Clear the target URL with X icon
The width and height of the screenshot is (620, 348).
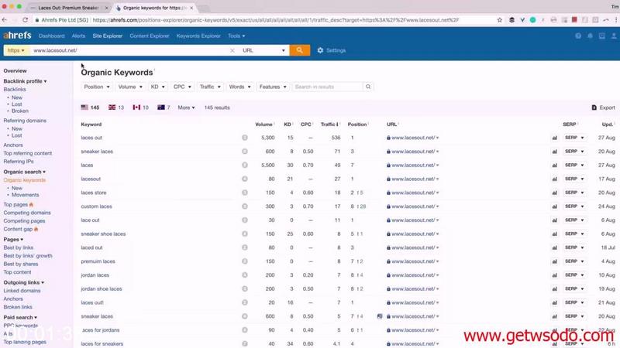(x=232, y=50)
